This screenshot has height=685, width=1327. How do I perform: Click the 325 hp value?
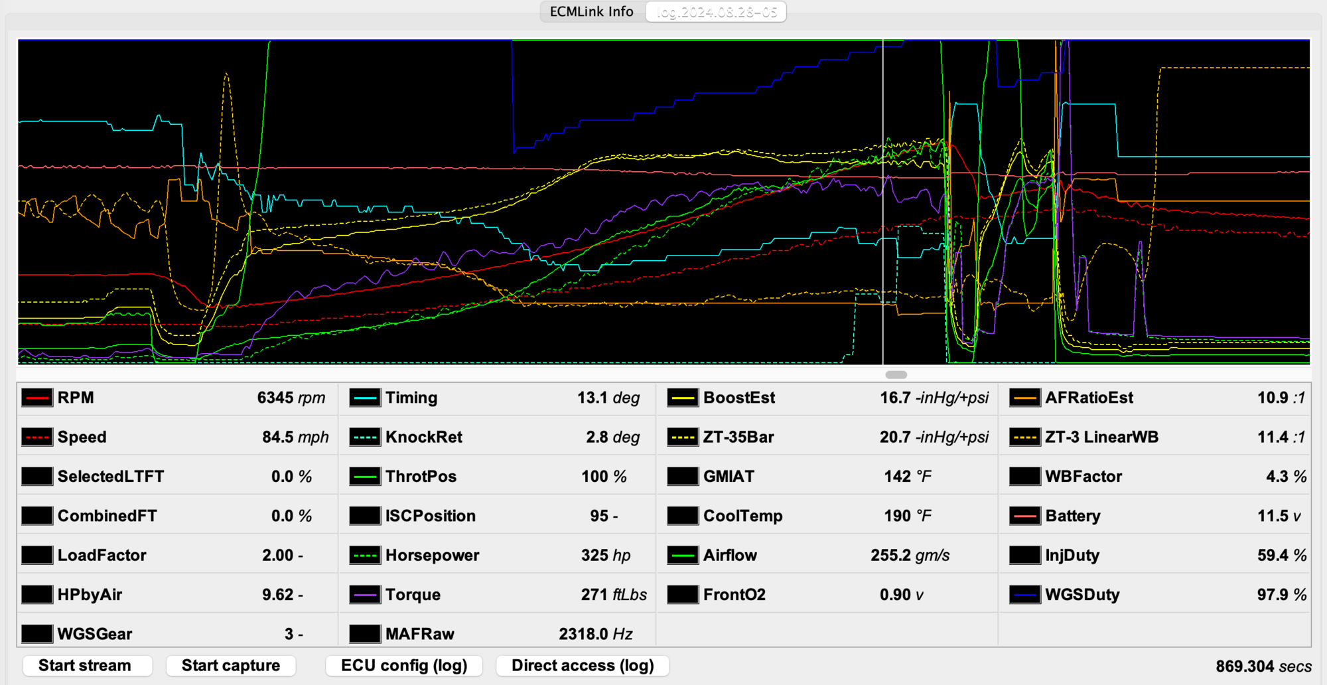pos(606,555)
